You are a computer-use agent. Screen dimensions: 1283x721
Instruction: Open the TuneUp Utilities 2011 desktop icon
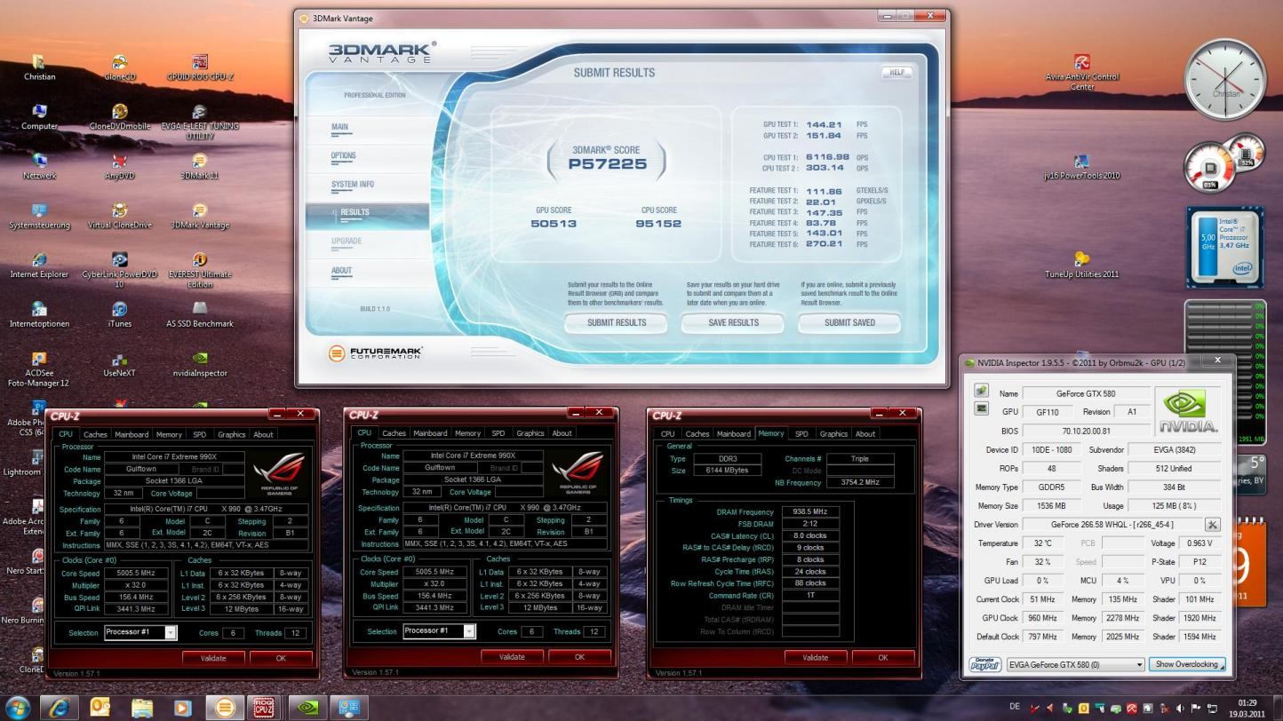(1081, 265)
